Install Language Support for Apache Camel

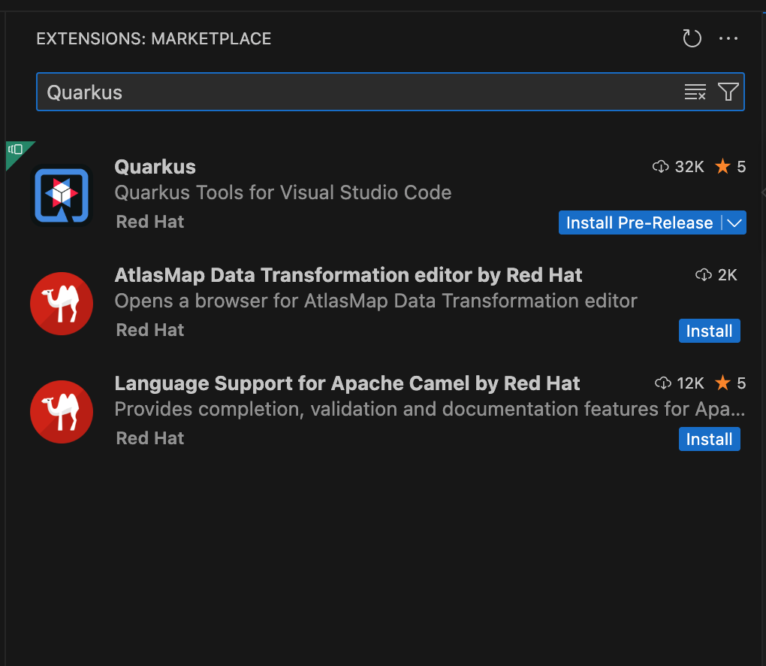click(x=709, y=439)
